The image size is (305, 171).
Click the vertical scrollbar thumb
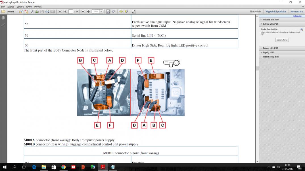point(257,68)
